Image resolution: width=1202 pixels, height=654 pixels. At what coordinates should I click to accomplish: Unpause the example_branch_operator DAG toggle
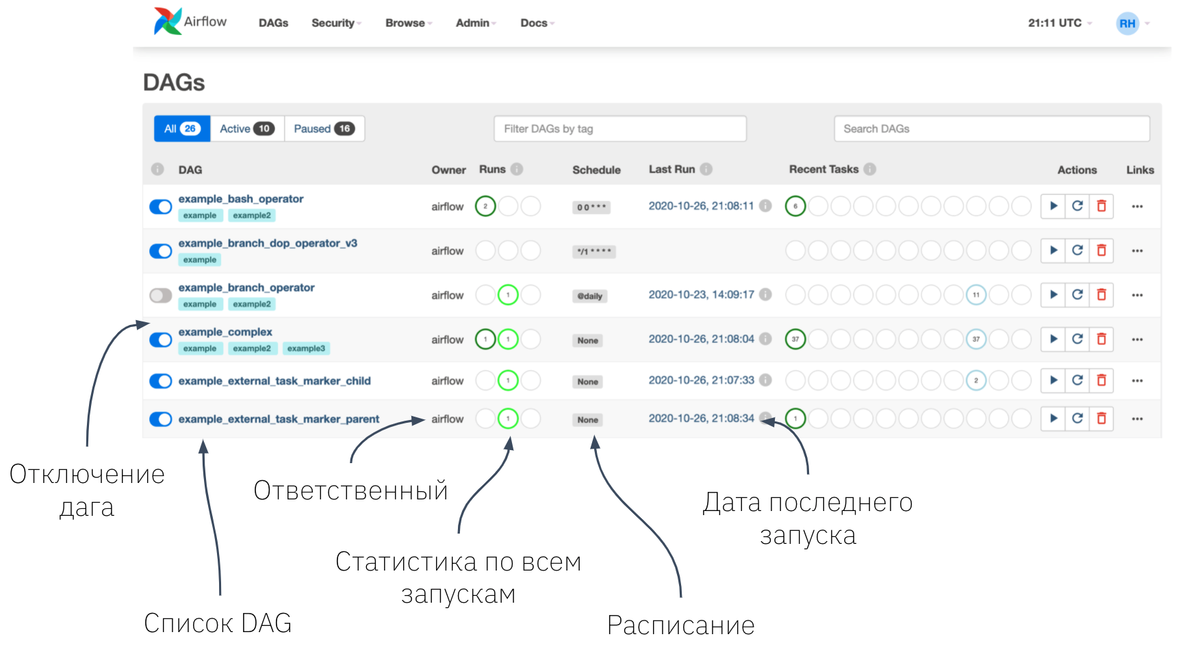161,296
